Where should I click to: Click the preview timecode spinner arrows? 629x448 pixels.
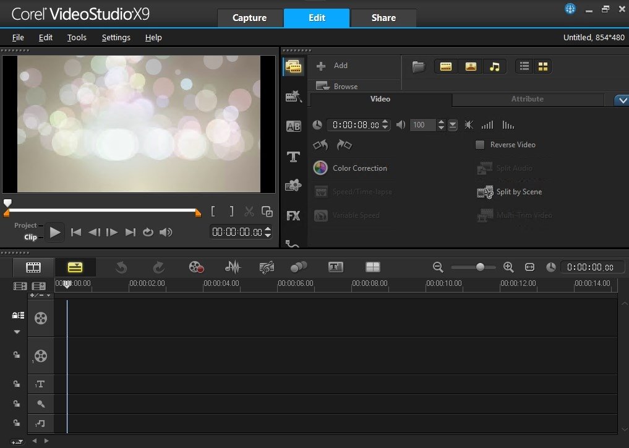click(268, 232)
